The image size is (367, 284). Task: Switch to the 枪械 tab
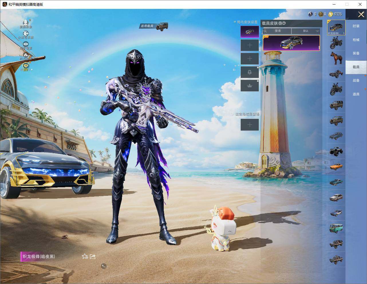[x=356, y=40]
